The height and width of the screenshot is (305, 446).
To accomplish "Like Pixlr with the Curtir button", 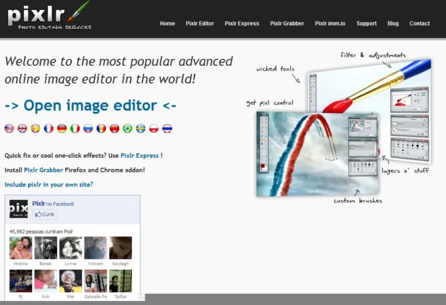I will 45,214.
